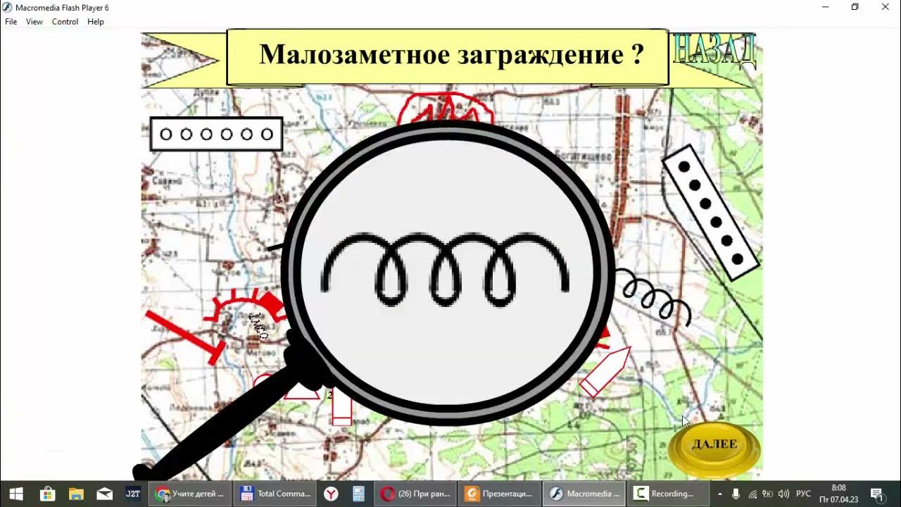Select the filled dots rectangle symbol

point(711,212)
